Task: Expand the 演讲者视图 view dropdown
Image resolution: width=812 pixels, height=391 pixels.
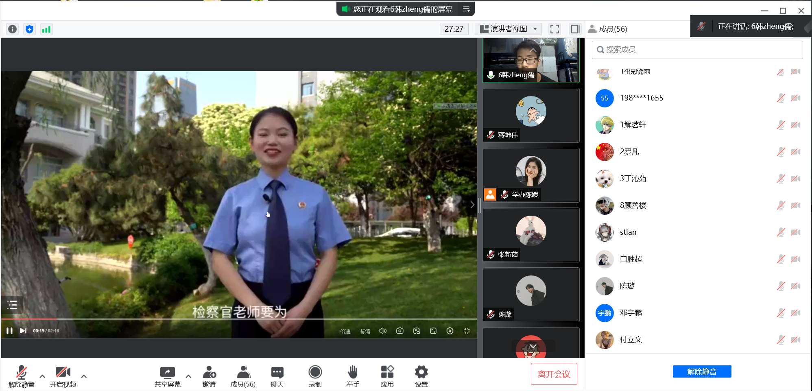Action: pos(509,29)
